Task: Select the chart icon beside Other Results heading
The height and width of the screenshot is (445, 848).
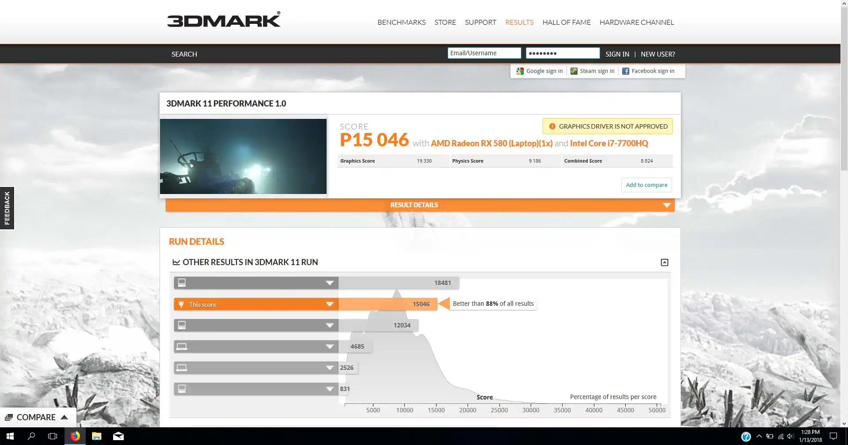Action: click(x=176, y=262)
